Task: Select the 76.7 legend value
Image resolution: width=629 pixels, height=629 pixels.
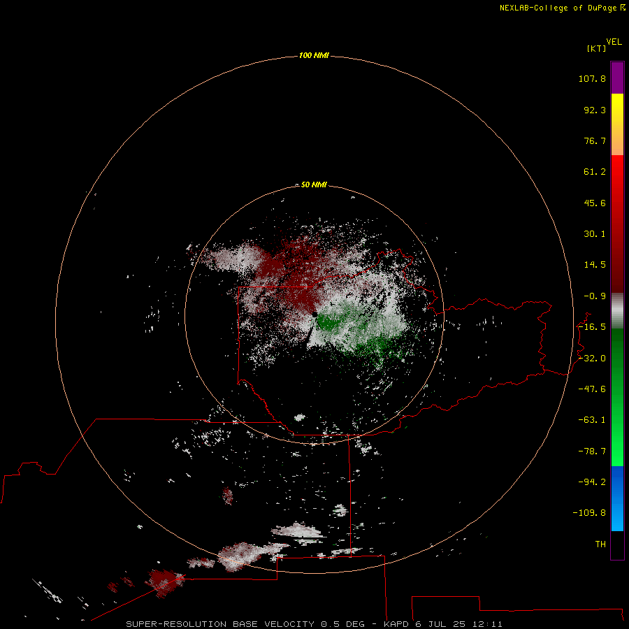Action: coord(595,140)
